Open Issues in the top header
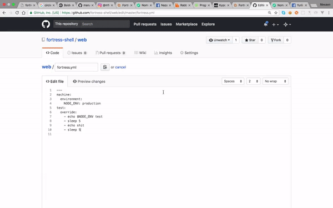The image size is (333, 208). [166, 24]
